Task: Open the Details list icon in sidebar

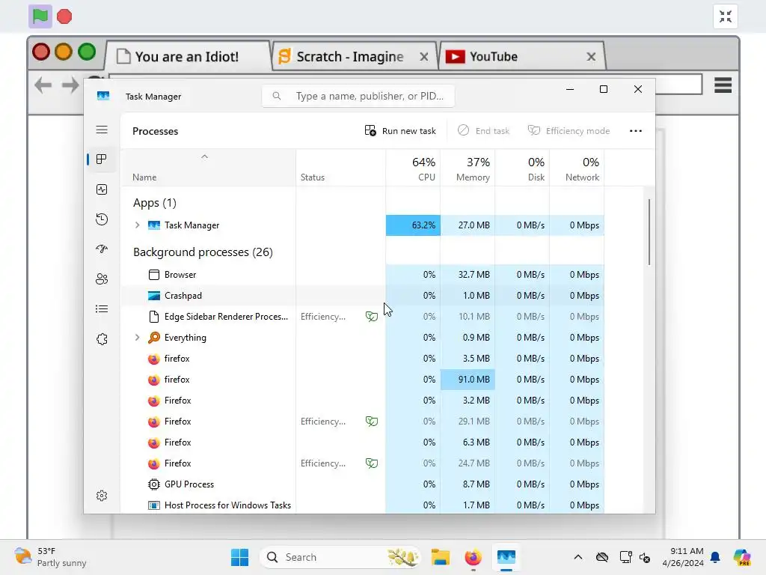Action: pyautogui.click(x=102, y=309)
